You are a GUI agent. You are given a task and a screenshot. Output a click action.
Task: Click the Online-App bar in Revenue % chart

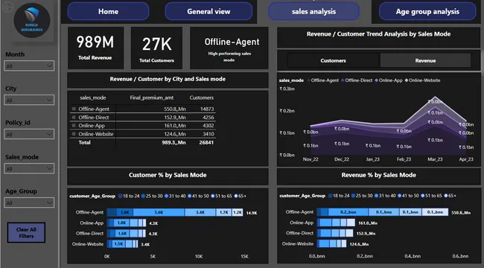[x=336, y=223]
